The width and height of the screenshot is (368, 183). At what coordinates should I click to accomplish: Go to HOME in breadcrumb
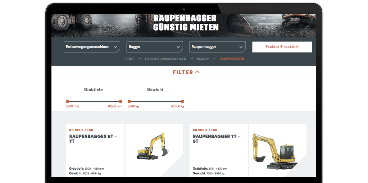130,59
